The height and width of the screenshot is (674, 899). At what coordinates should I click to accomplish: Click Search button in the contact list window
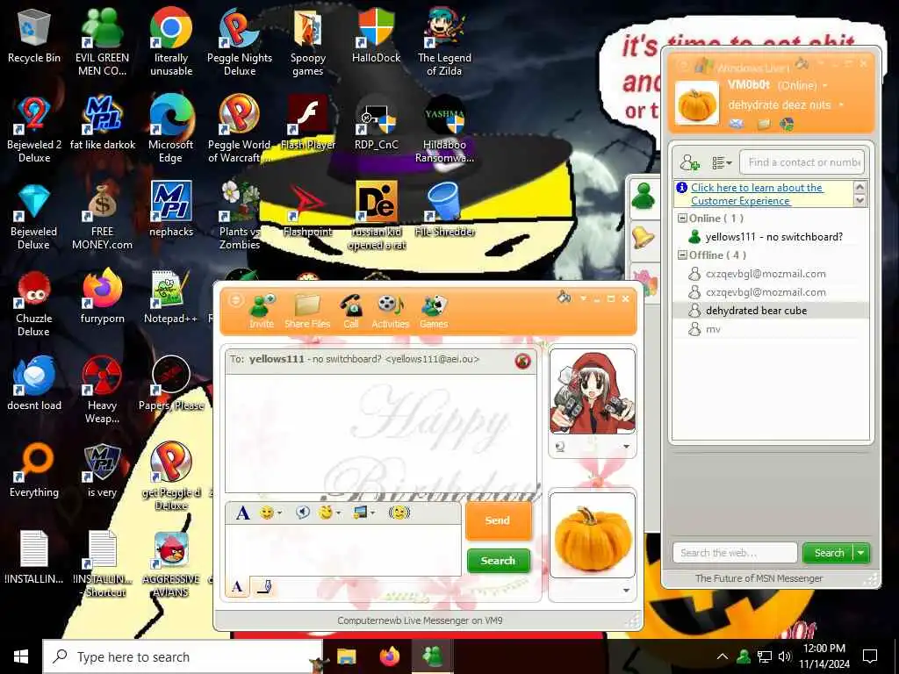coord(829,553)
